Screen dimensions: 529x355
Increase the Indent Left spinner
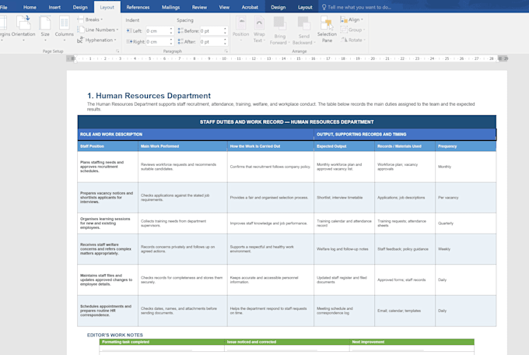coord(171,29)
